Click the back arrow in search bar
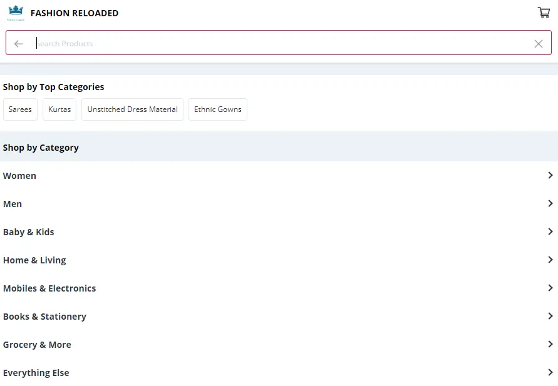 click(19, 44)
